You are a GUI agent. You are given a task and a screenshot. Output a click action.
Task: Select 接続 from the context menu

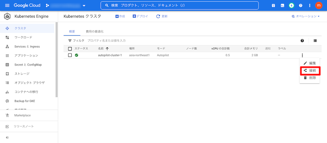(310, 71)
